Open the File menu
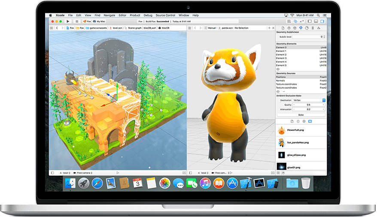The image size is (377, 217). pyautogui.click(x=70, y=15)
